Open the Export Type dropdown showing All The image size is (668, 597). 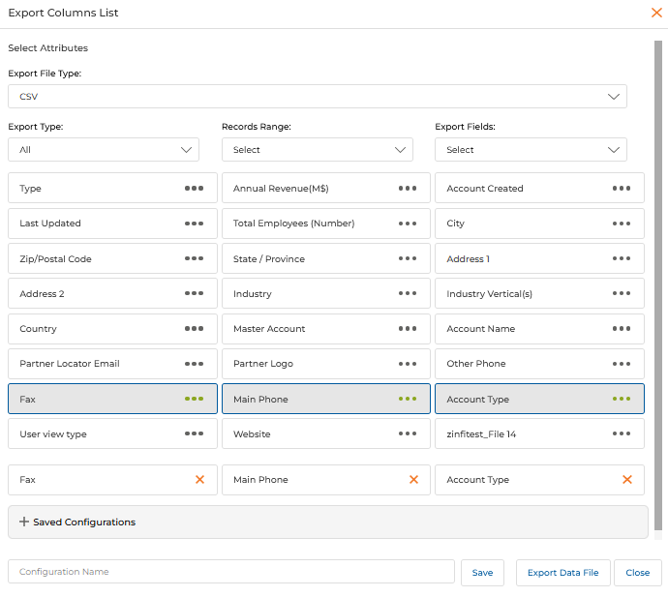(104, 149)
